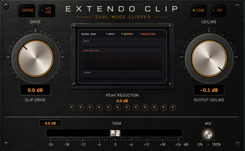Switch to FAT clipping mode

[x=218, y=11]
